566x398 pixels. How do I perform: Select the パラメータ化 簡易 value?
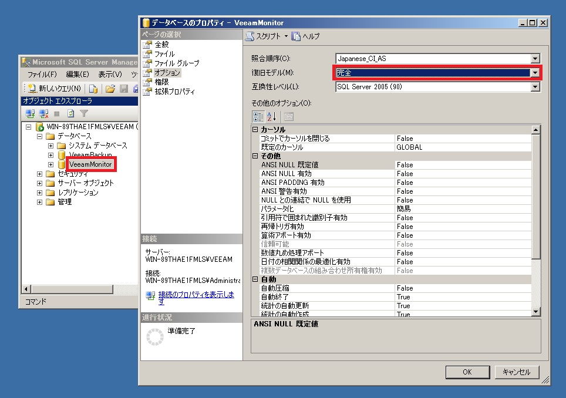pos(463,209)
